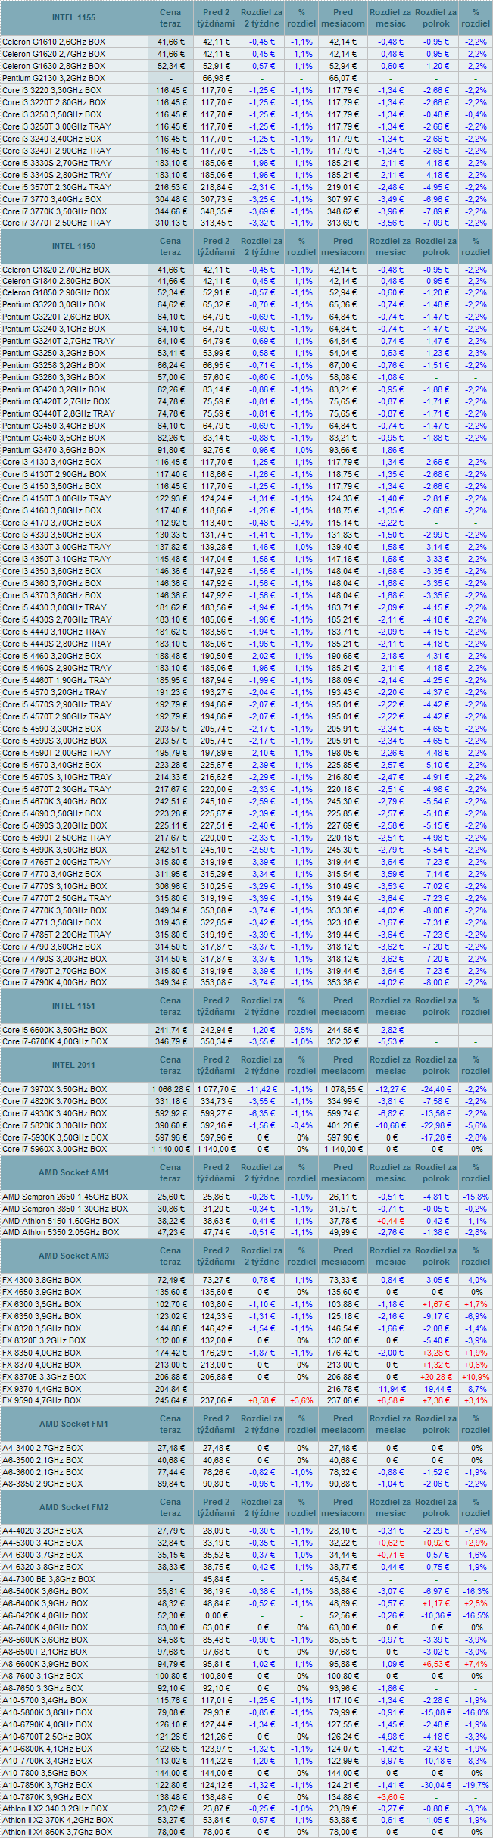Select row name Core i7 4770K 3,50GHz BOX
The image size is (493, 1838).
55,910
